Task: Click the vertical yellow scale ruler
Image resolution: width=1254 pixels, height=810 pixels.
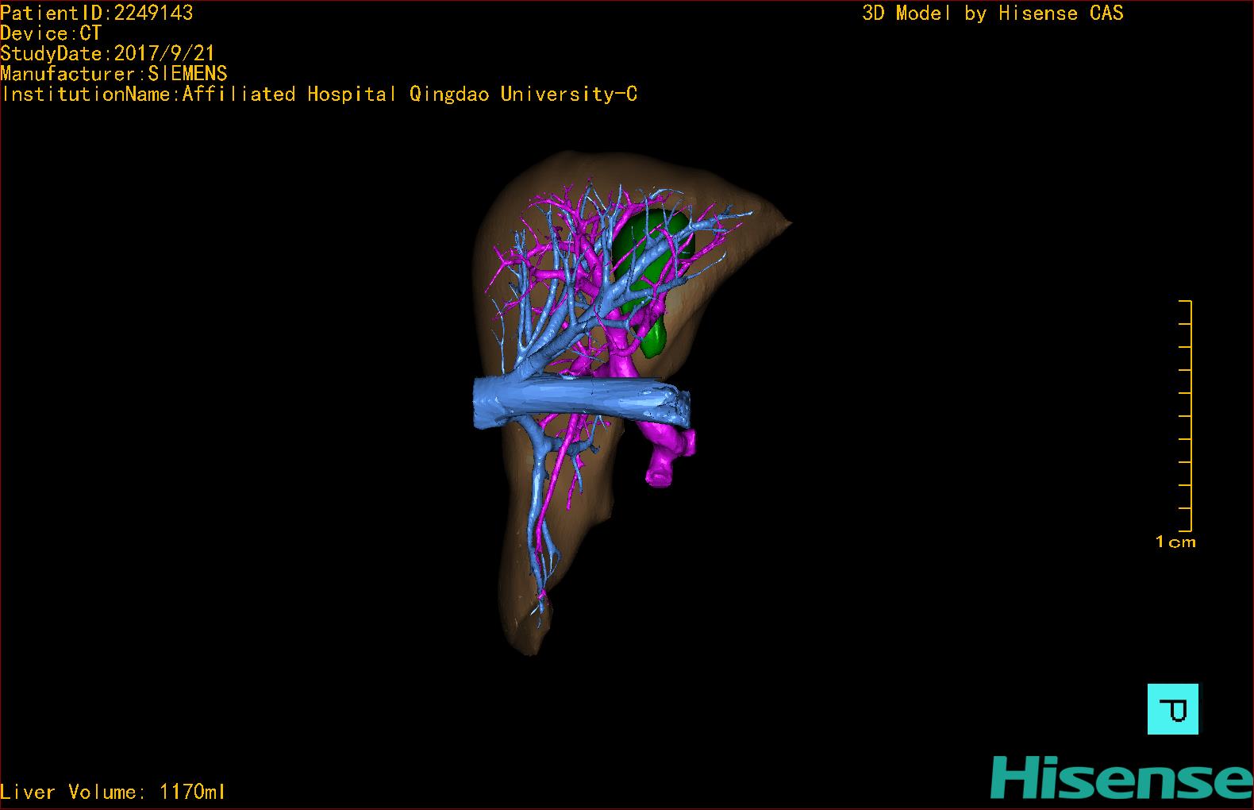Action: tap(1190, 415)
